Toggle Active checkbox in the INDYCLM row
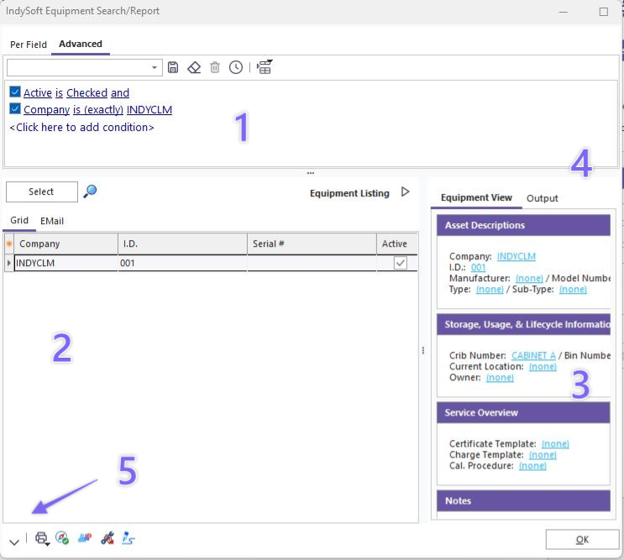Image resolution: width=624 pixels, height=560 pixels. pyautogui.click(x=401, y=263)
